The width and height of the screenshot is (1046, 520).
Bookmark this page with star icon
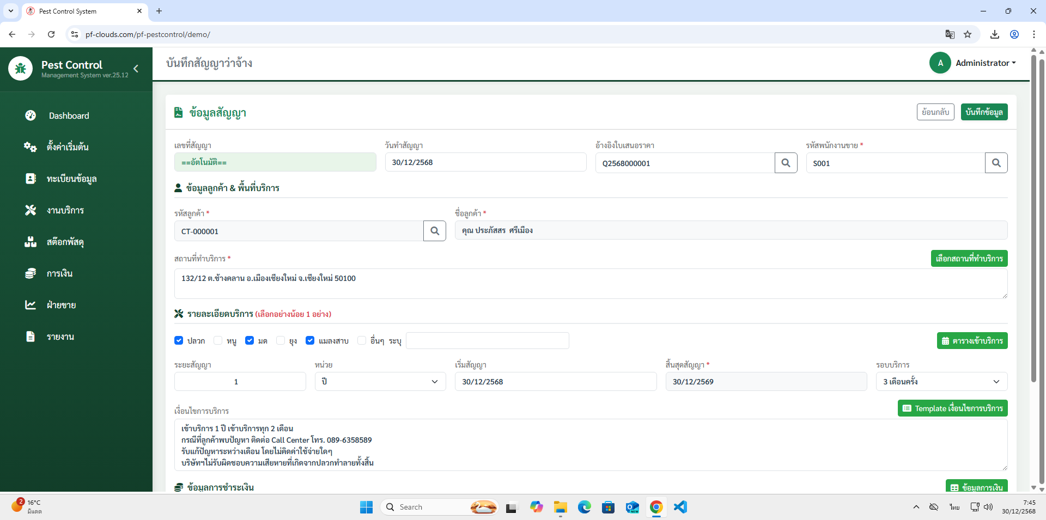(x=968, y=34)
